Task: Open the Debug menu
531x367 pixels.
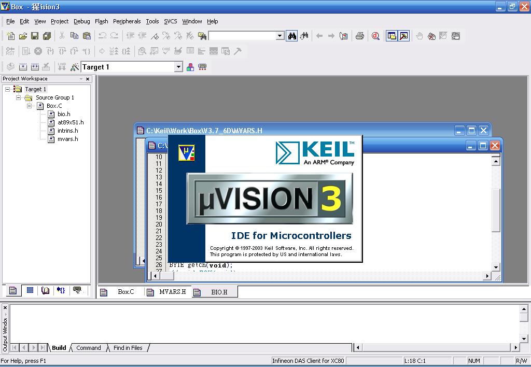Action: (x=81, y=21)
